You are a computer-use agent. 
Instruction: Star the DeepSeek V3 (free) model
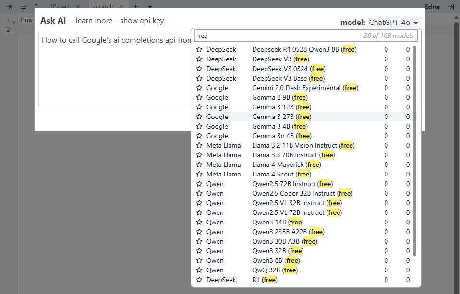(199, 59)
